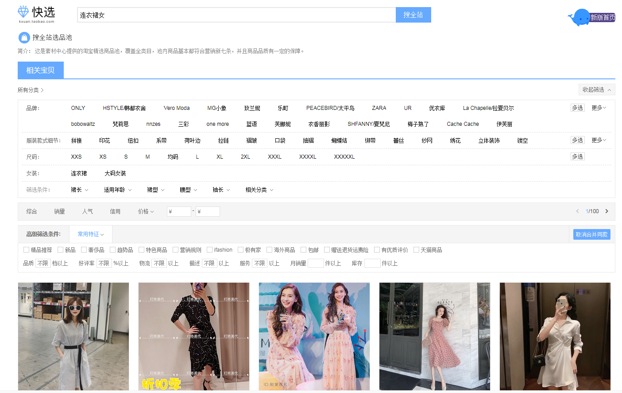Click the 月销量 input box
The image size is (622, 393).
(316, 263)
